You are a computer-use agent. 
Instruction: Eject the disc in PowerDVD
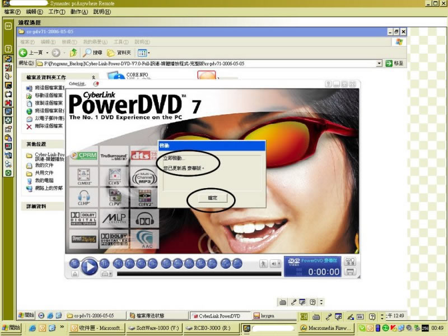click(x=74, y=274)
